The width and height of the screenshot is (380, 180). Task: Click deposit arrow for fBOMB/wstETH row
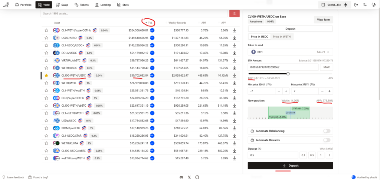click(x=235, y=128)
